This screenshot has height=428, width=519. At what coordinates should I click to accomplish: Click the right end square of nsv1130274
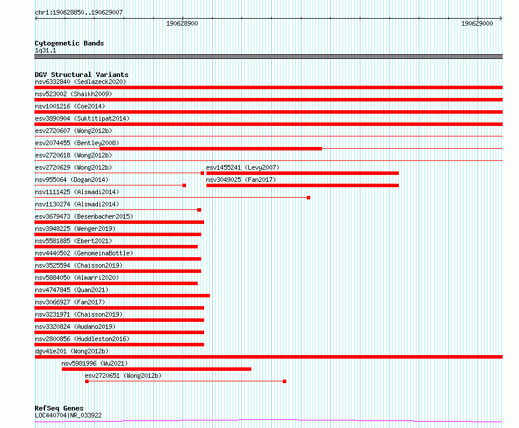click(x=199, y=210)
